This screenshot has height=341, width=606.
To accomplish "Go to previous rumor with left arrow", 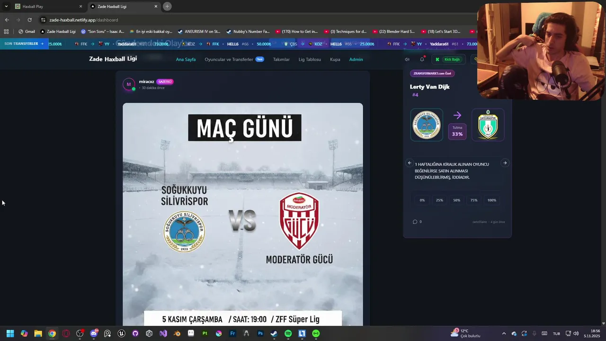I will 410,163.
